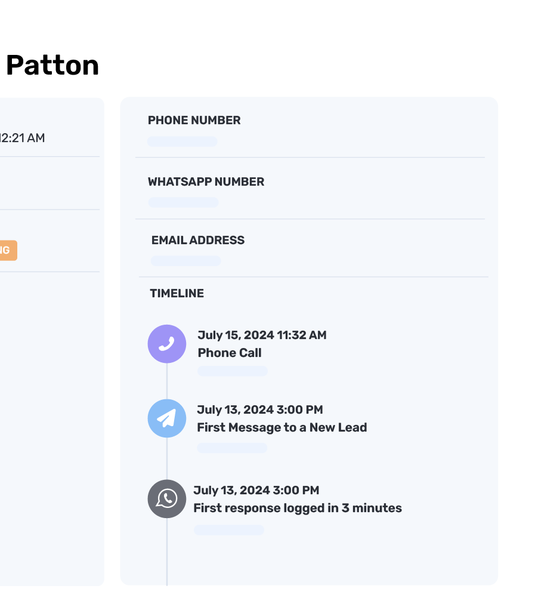Screen dimensions: 557x610
Task: Click the 12:21 AM time text
Action: pyautogui.click(x=22, y=138)
